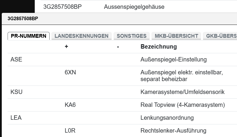Select PR number KA6
The width and height of the screenshot is (237, 137).
pyautogui.click(x=70, y=105)
